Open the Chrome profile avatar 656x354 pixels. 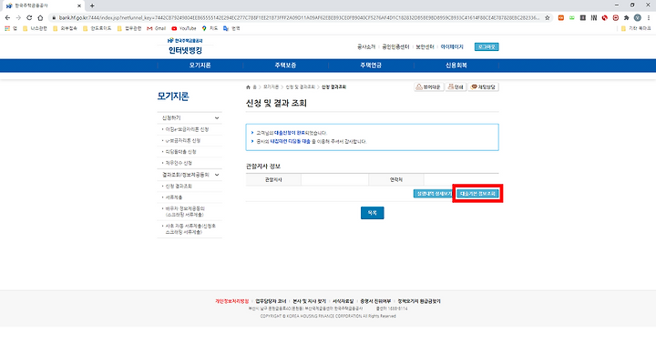point(637,17)
